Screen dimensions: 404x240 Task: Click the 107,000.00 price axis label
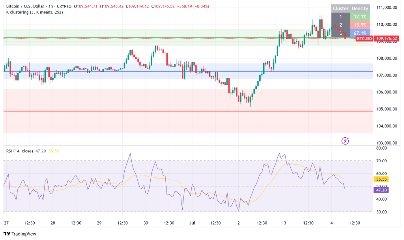point(387,75)
